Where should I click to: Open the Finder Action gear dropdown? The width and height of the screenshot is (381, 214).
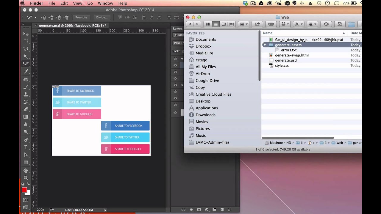tap(298, 24)
